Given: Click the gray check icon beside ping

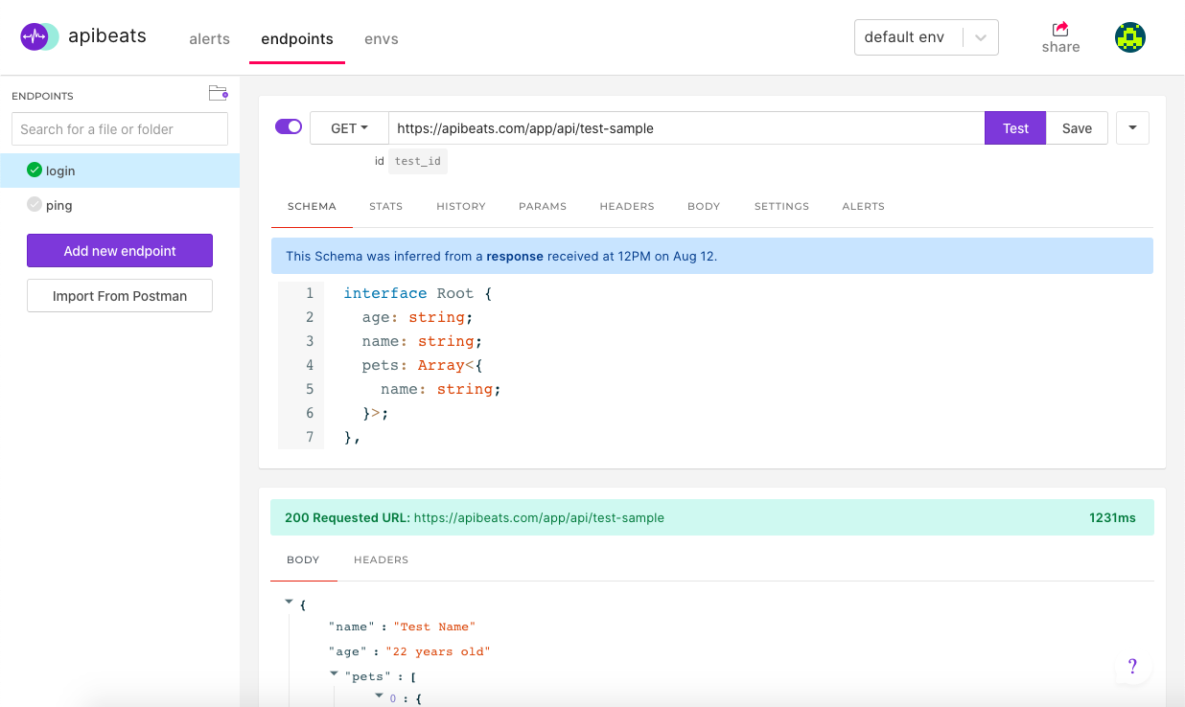Looking at the screenshot, I should [x=35, y=205].
